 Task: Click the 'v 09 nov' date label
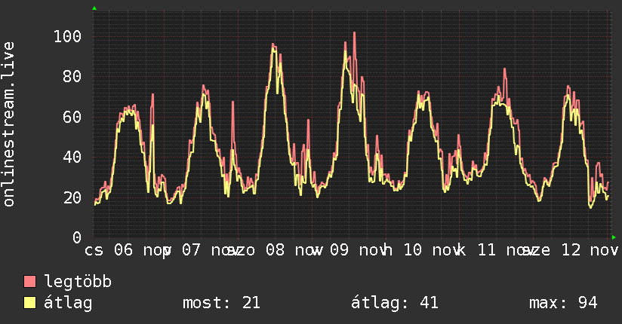[x=349, y=250]
